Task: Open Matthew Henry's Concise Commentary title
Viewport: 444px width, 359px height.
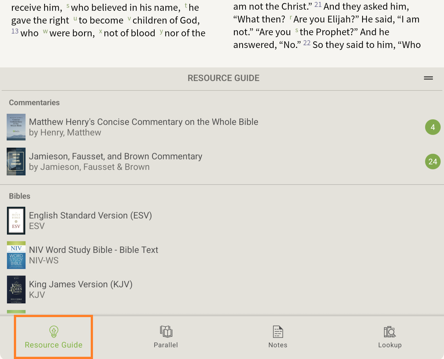Action: (x=143, y=122)
